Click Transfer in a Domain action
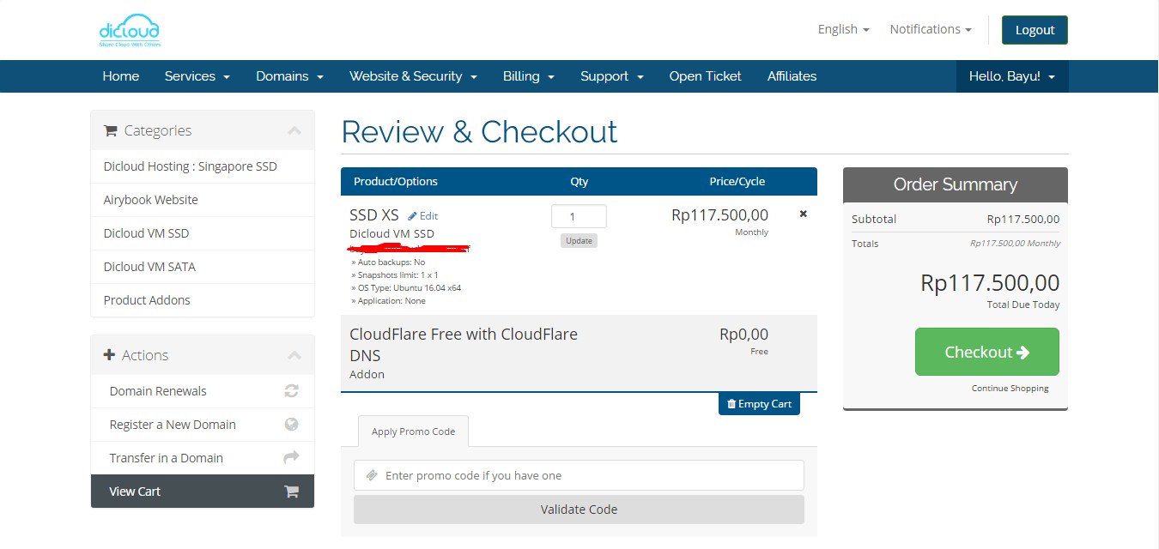 tap(203, 458)
